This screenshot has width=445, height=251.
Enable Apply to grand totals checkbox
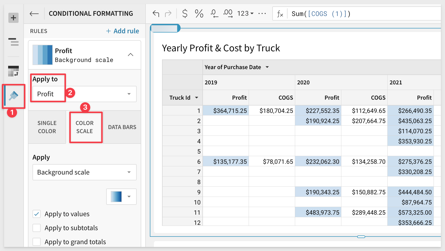coord(37,242)
